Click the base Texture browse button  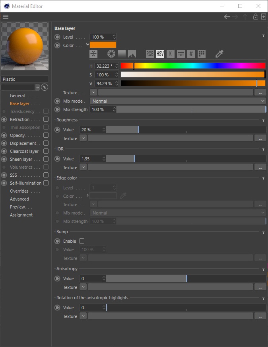260,92
